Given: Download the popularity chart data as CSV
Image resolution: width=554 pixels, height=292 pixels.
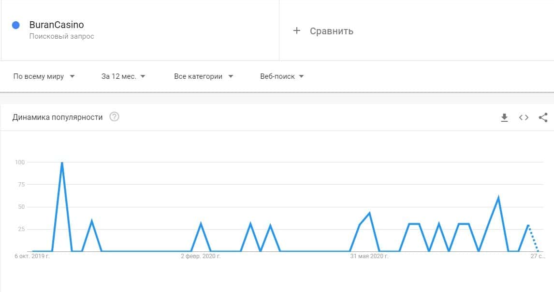Looking at the screenshot, I should pyautogui.click(x=504, y=117).
